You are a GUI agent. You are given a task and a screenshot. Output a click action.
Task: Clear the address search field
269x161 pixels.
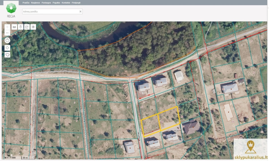(80, 12)
